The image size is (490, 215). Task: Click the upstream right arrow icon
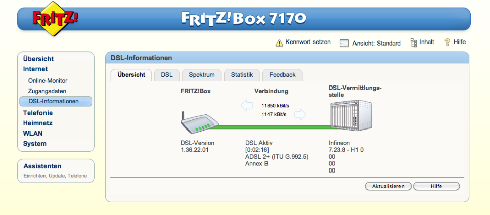pos(300,115)
